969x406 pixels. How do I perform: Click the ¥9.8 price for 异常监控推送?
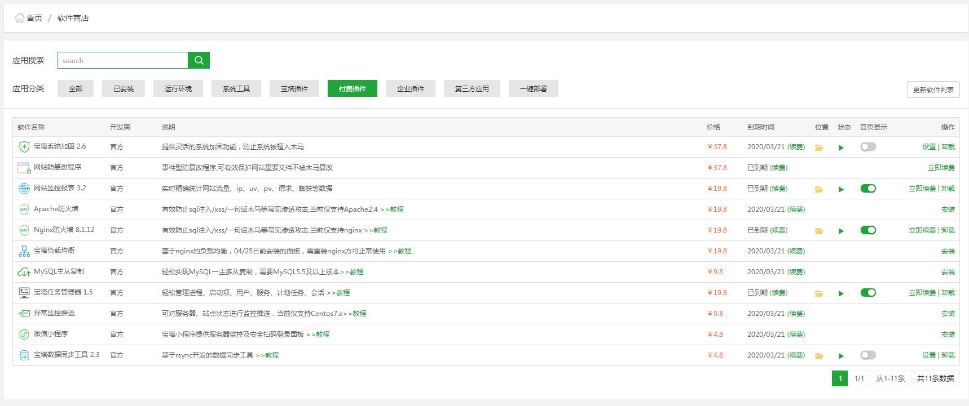tap(715, 313)
